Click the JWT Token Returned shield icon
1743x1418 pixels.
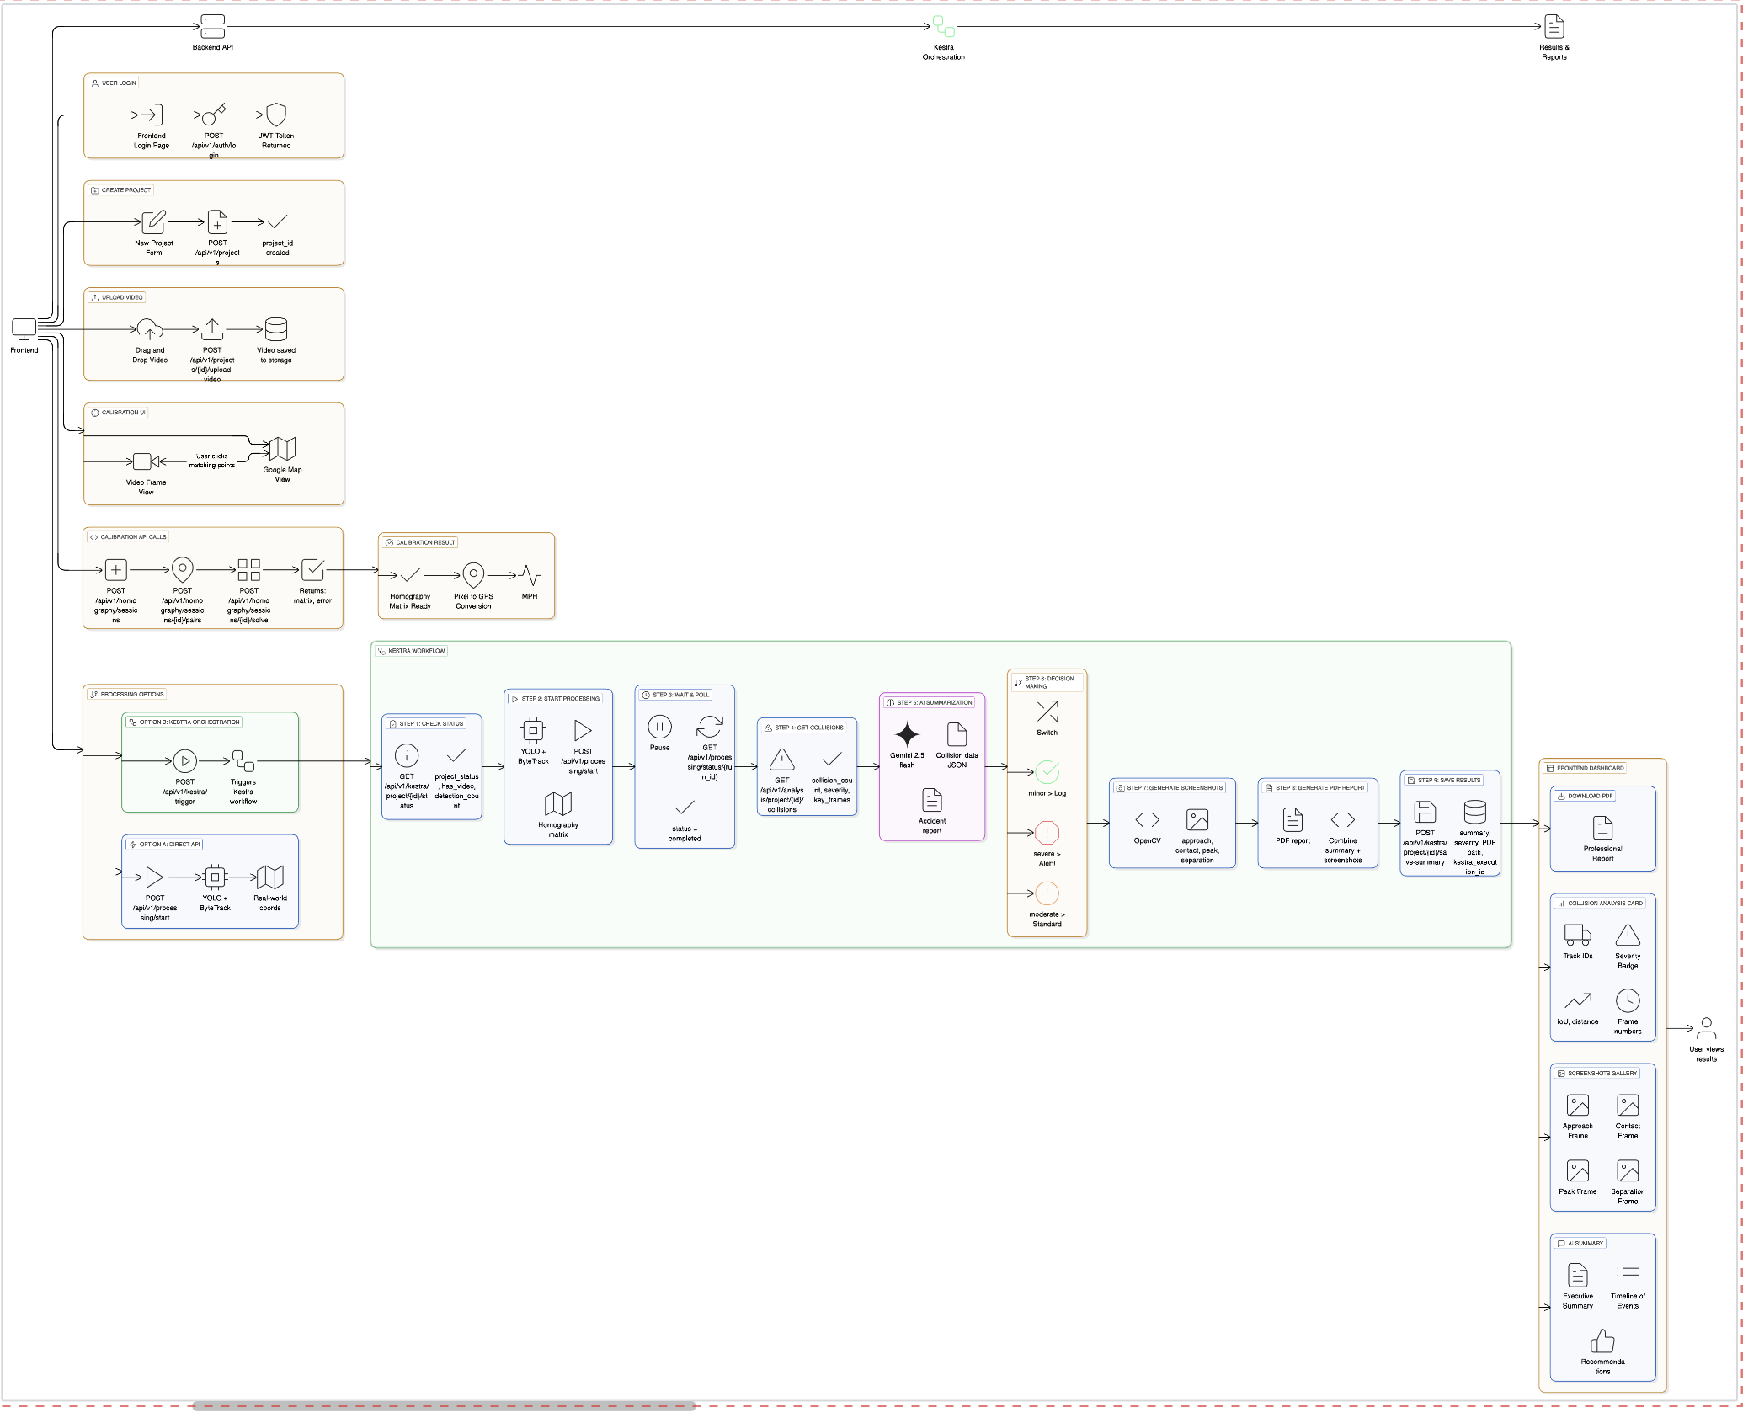(x=276, y=115)
